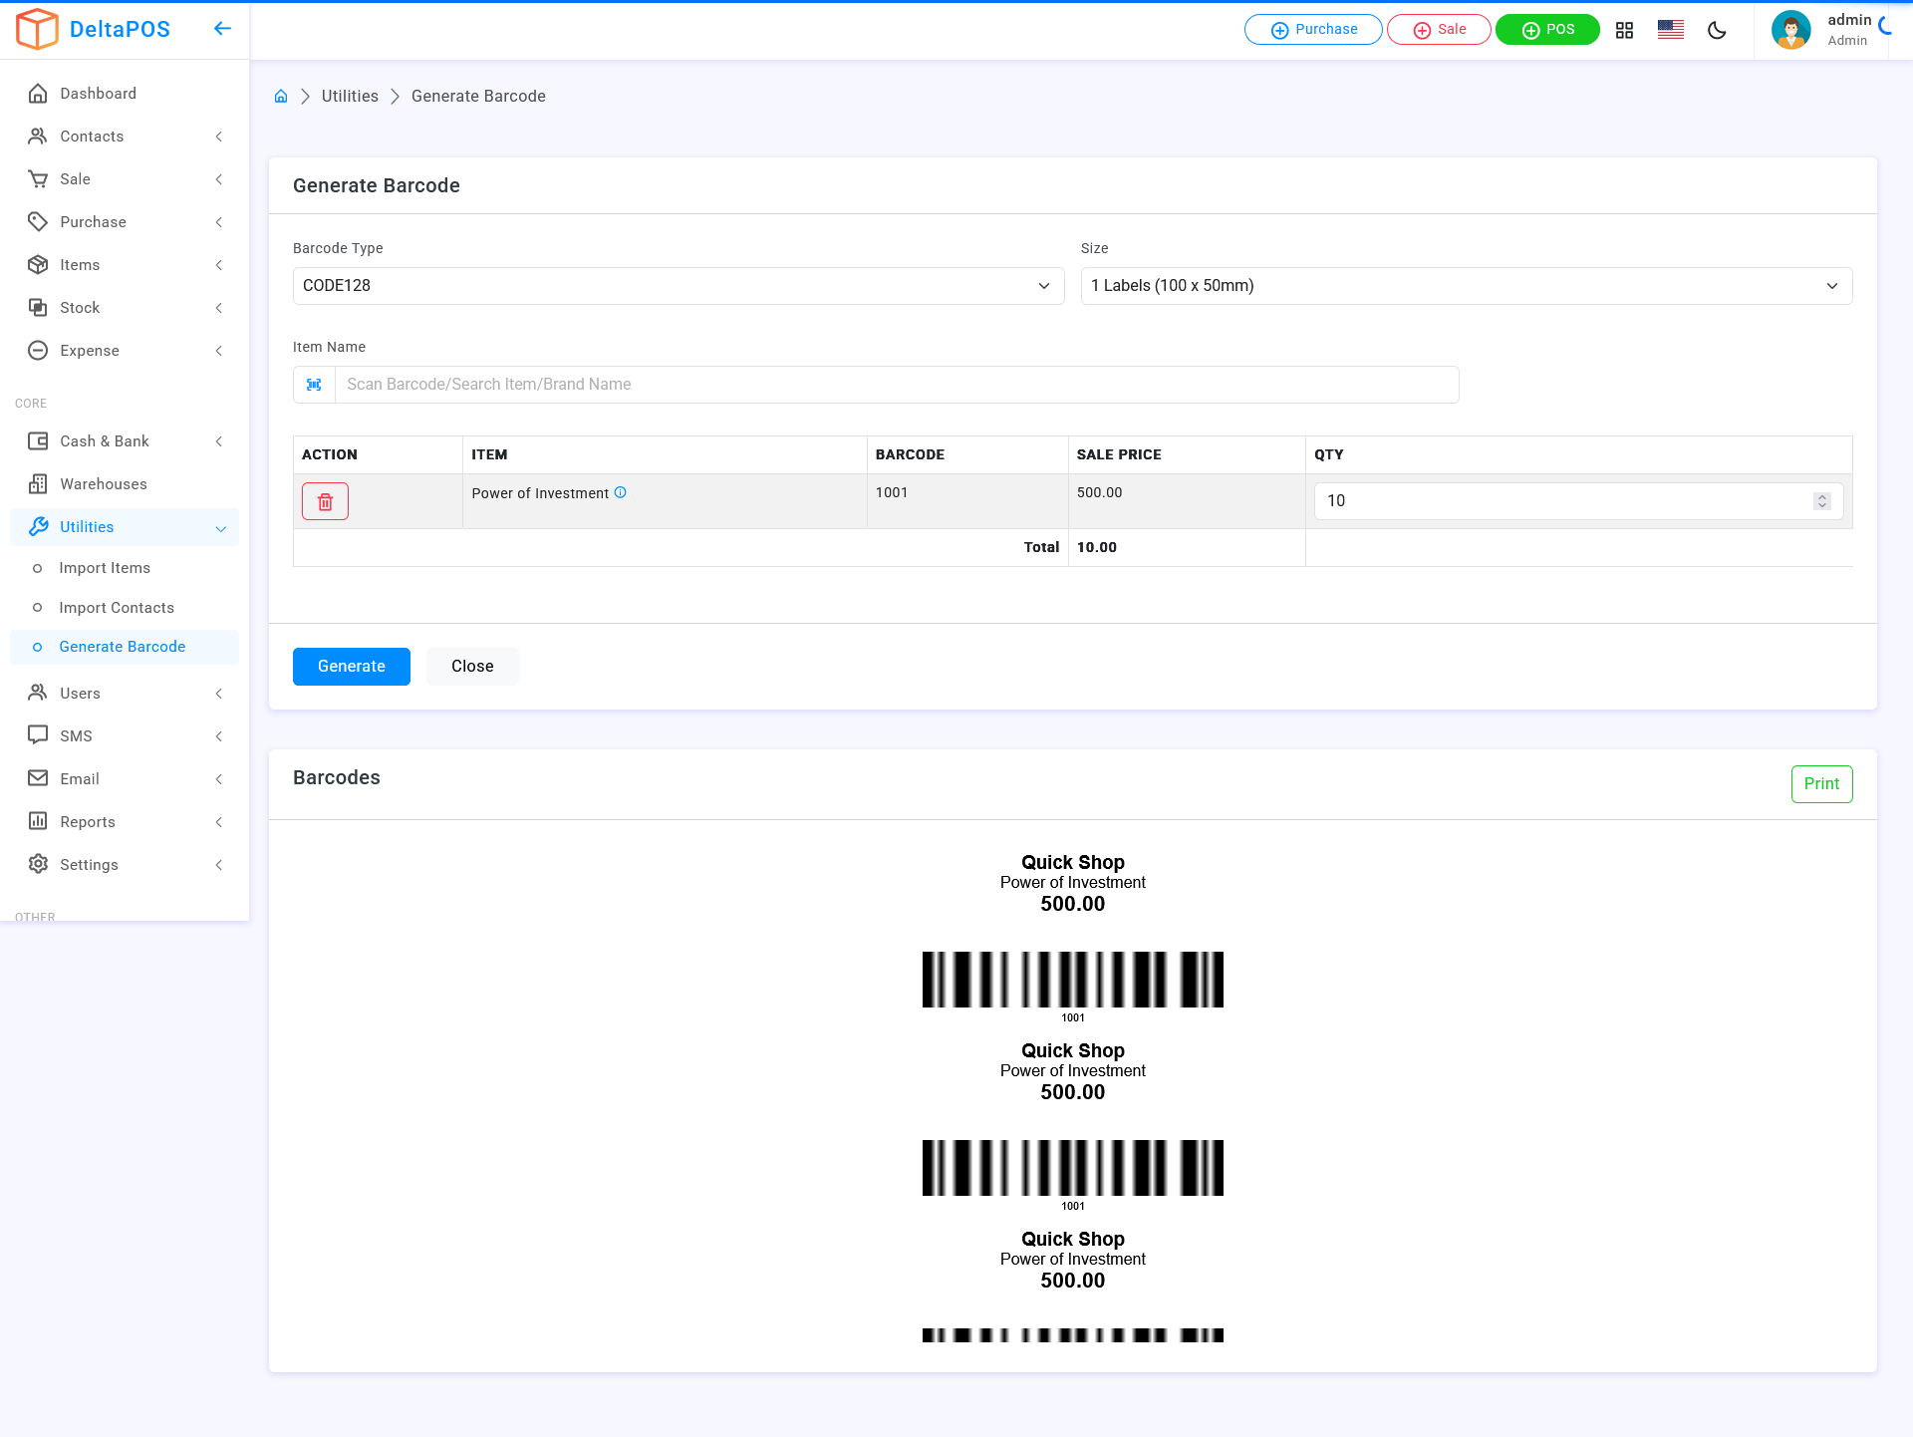Click the Total value 10.00

(x=1097, y=547)
